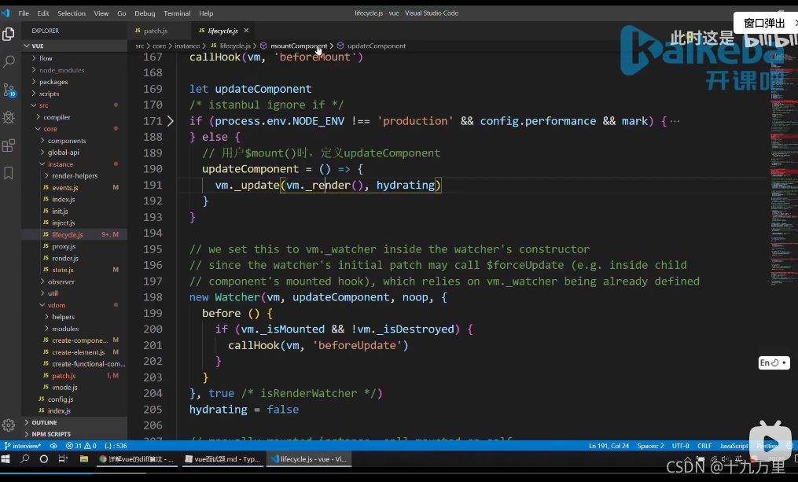Open errors and warnings count in status bar
This screenshot has height=482, width=798.
pyautogui.click(x=81, y=446)
